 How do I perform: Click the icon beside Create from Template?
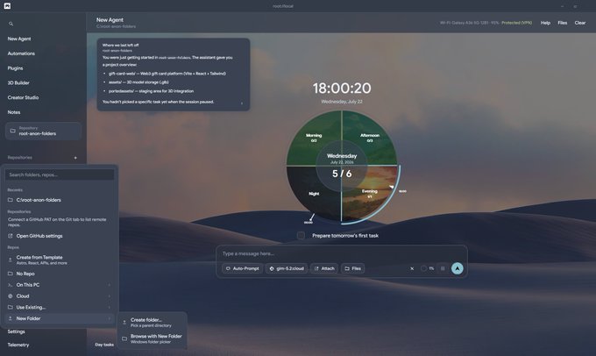[x=11, y=260]
